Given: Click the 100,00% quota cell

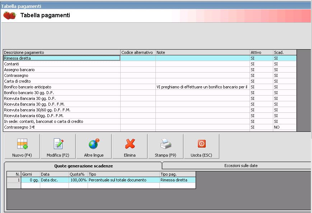Looking at the screenshot, I should (78, 180).
